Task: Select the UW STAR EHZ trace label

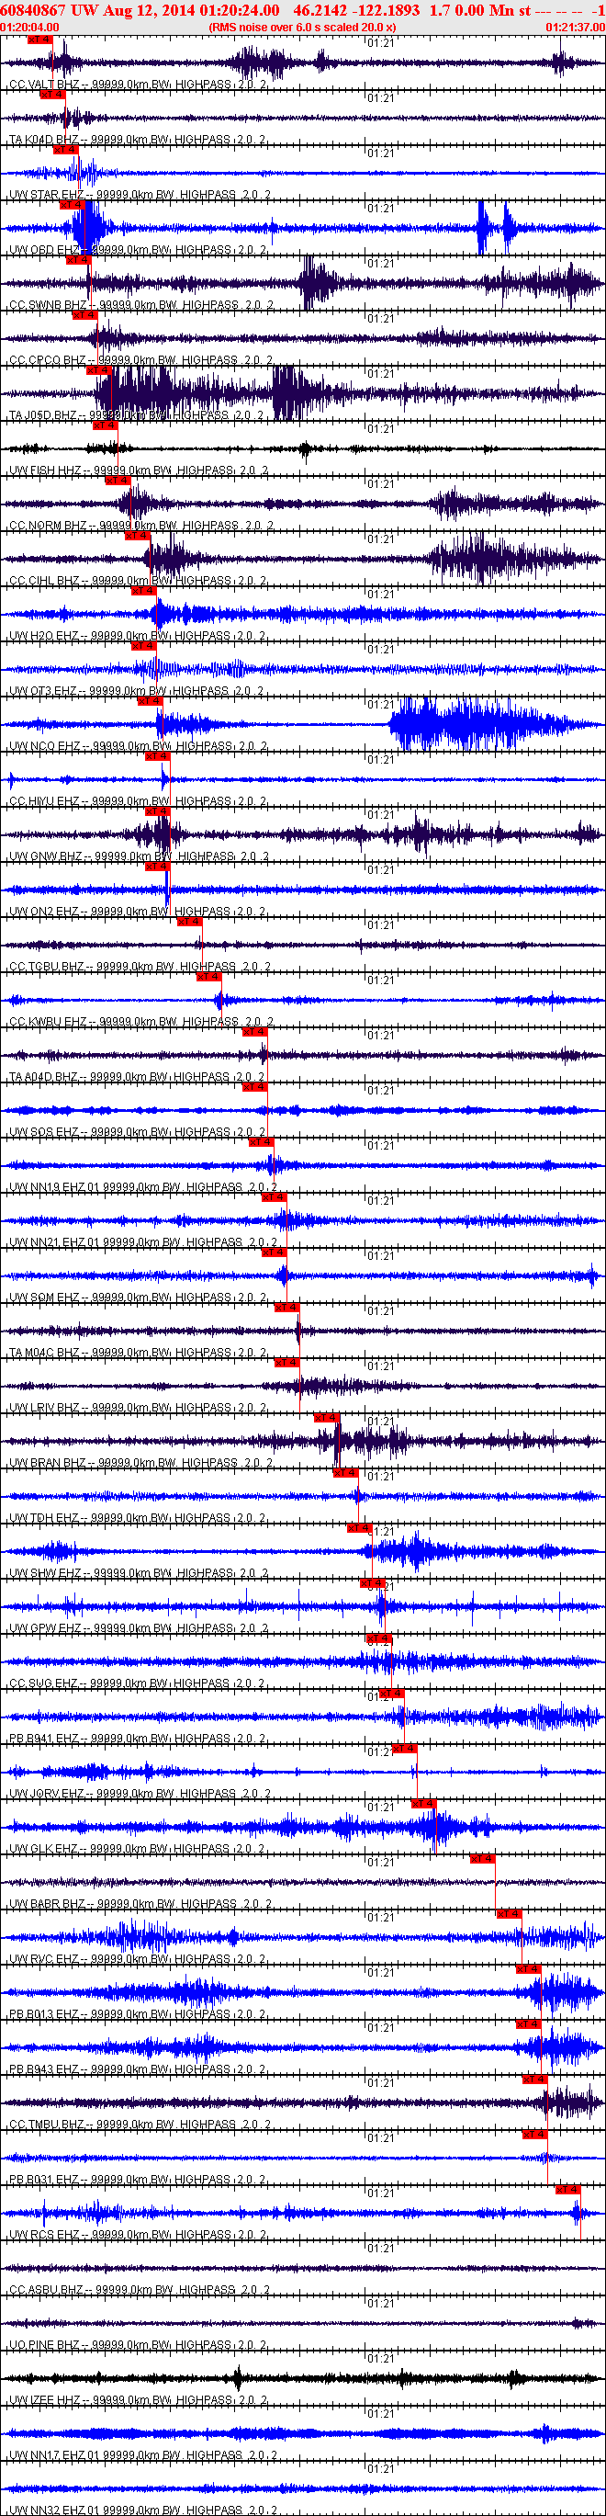Action: pos(140,196)
